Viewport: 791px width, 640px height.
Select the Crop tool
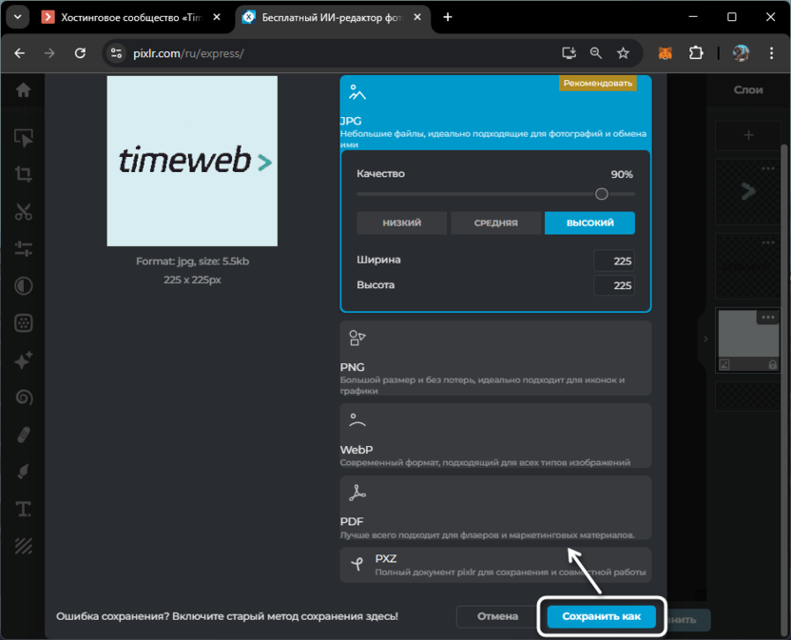(x=23, y=174)
